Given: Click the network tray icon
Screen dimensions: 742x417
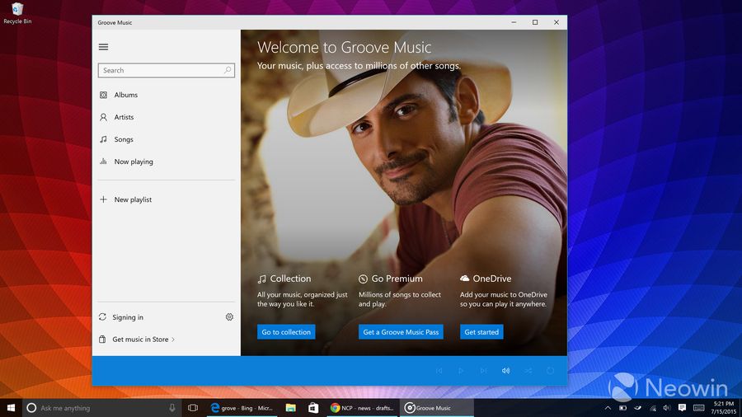Looking at the screenshot, I should point(653,408).
